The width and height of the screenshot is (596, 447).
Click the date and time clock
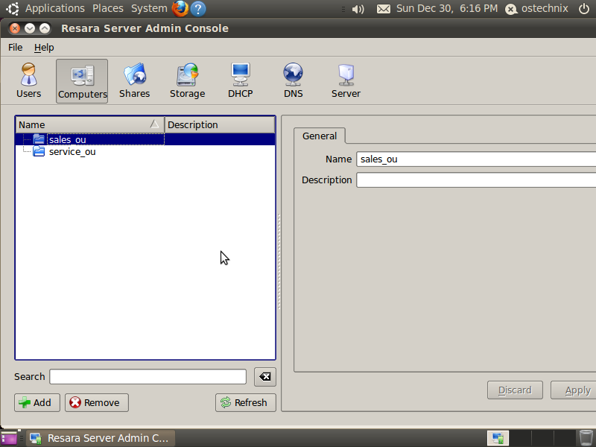(x=447, y=8)
